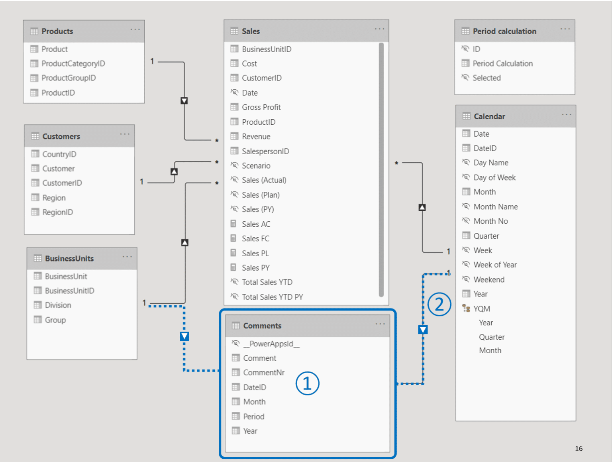Viewport: 612px width, 462px height.
Task: Click the calculation icon beside Sales AC
Action: click(x=234, y=224)
